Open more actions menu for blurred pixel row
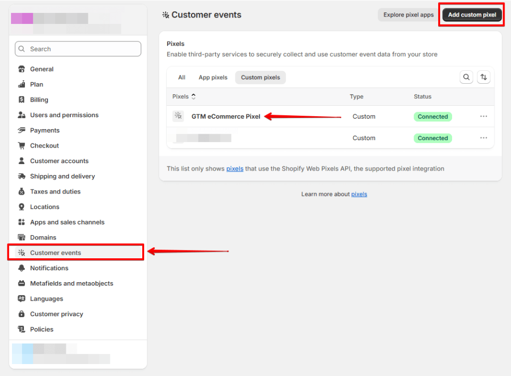This screenshot has width=511, height=376. [484, 138]
